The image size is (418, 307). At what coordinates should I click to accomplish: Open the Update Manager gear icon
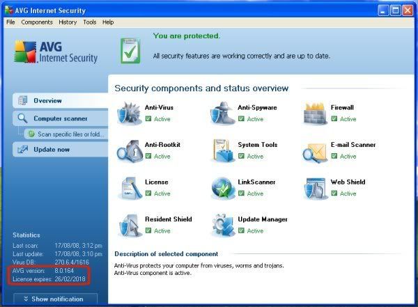coord(224,226)
